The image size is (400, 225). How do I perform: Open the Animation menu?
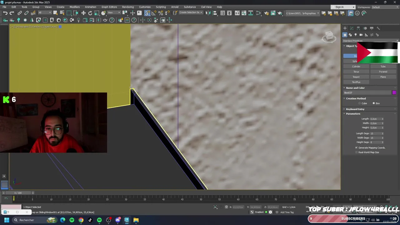[91, 7]
